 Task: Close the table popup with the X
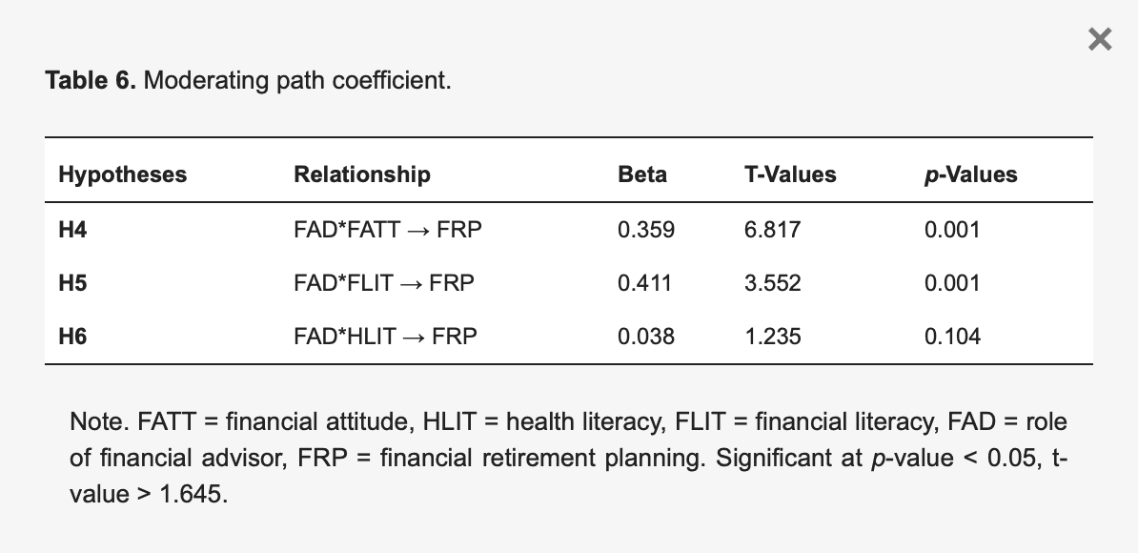[x=1099, y=39]
